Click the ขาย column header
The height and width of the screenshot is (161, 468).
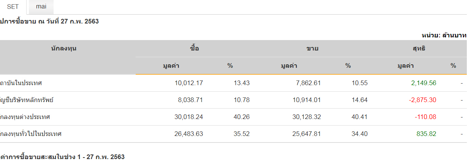coord(312,49)
